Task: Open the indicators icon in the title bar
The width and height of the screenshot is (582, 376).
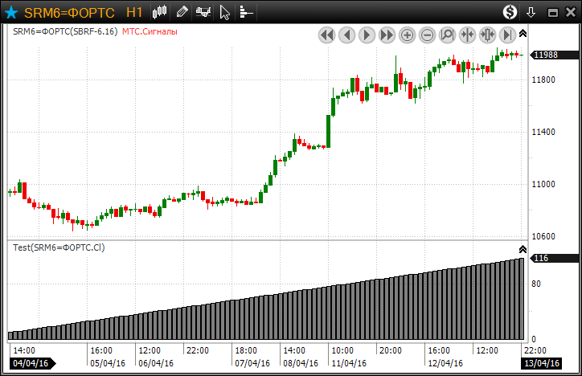Action: 204,12
